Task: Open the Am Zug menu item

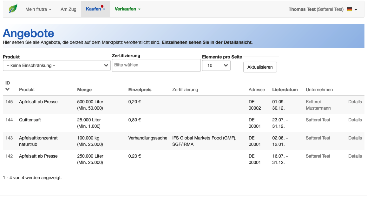Action: pyautogui.click(x=69, y=9)
